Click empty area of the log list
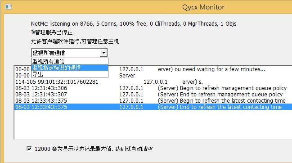Viewport: 292px width, 163px height. tap(153, 124)
